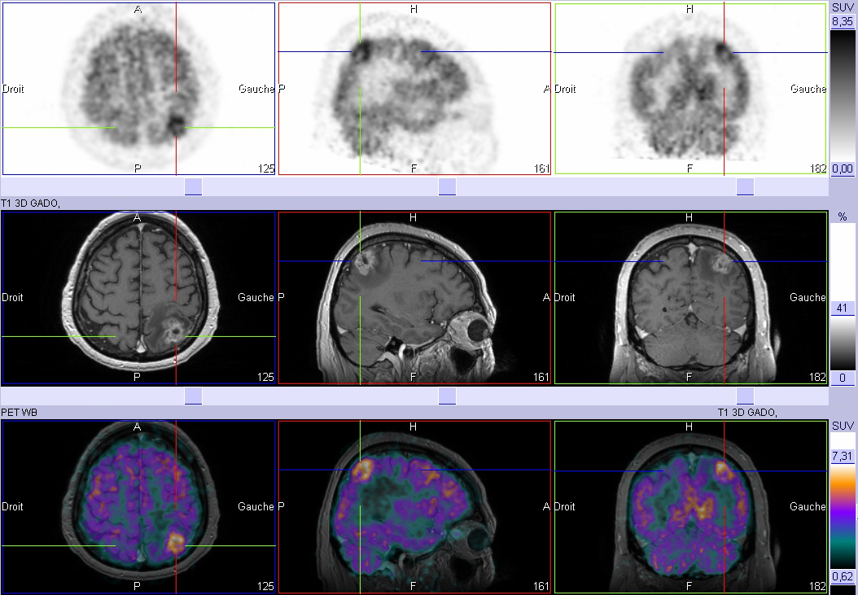Click the percent grayscale bar for MRI
The width and height of the screenshot is (858, 595).
(x=843, y=296)
